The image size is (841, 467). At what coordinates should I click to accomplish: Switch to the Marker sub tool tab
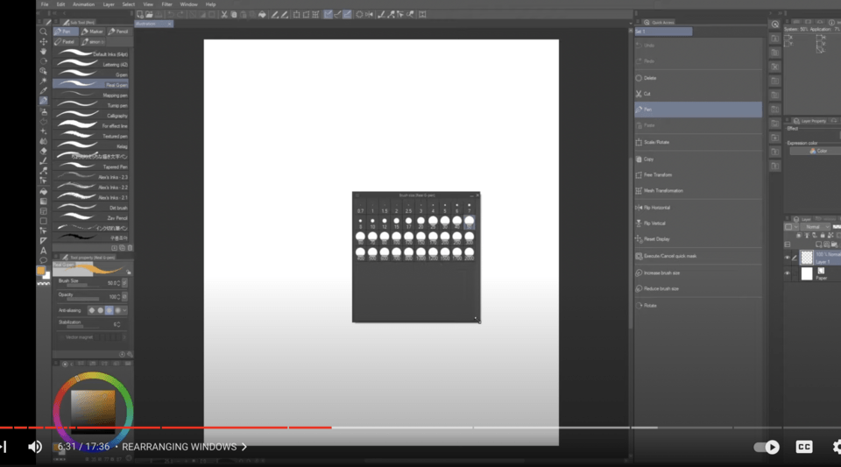coord(94,32)
